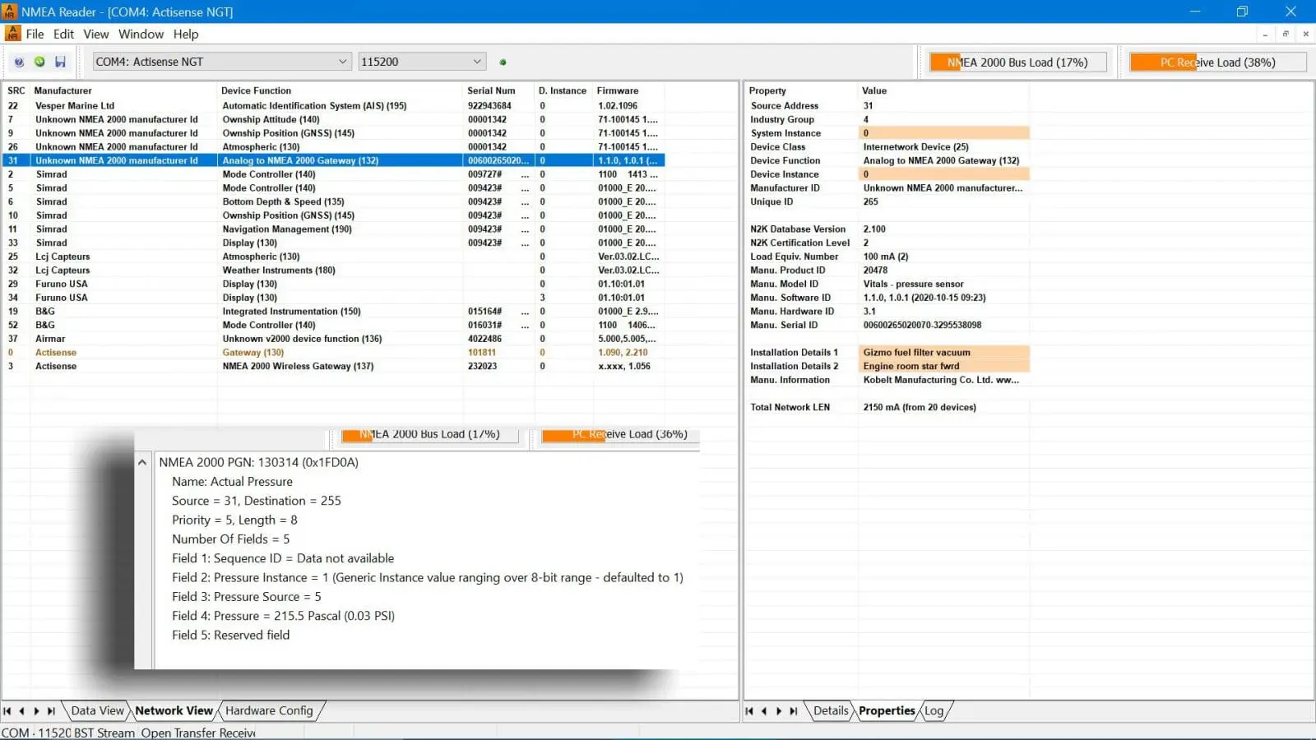The image size is (1316, 740).
Task: Edit Installation Details 2 'Engine room star fwrd'
Action: pyautogui.click(x=944, y=367)
